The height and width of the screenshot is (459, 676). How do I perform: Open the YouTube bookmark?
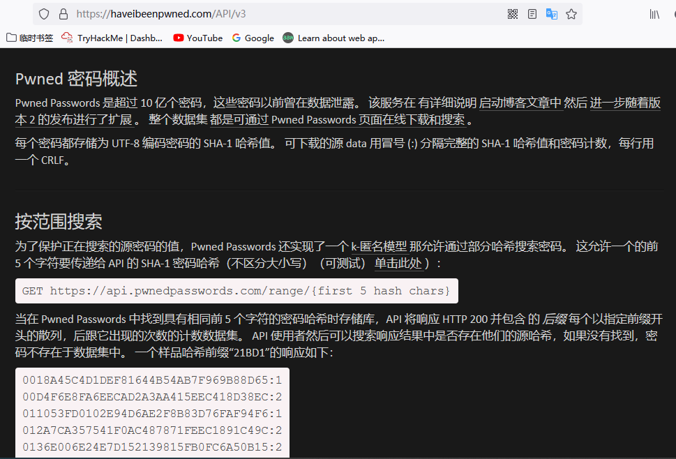[198, 38]
